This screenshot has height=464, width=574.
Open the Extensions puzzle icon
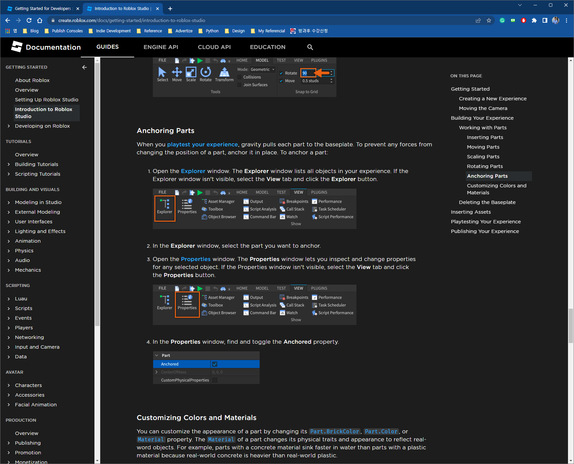[534, 20]
